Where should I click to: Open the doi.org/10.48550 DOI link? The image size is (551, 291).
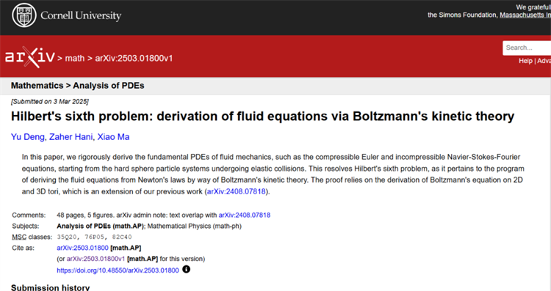pyautogui.click(x=118, y=270)
